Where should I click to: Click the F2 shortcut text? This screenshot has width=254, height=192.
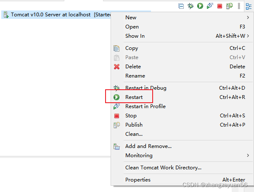pos(242,76)
